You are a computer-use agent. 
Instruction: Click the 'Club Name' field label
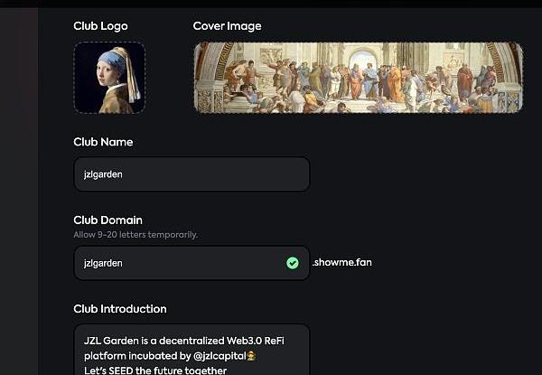pyautogui.click(x=103, y=142)
